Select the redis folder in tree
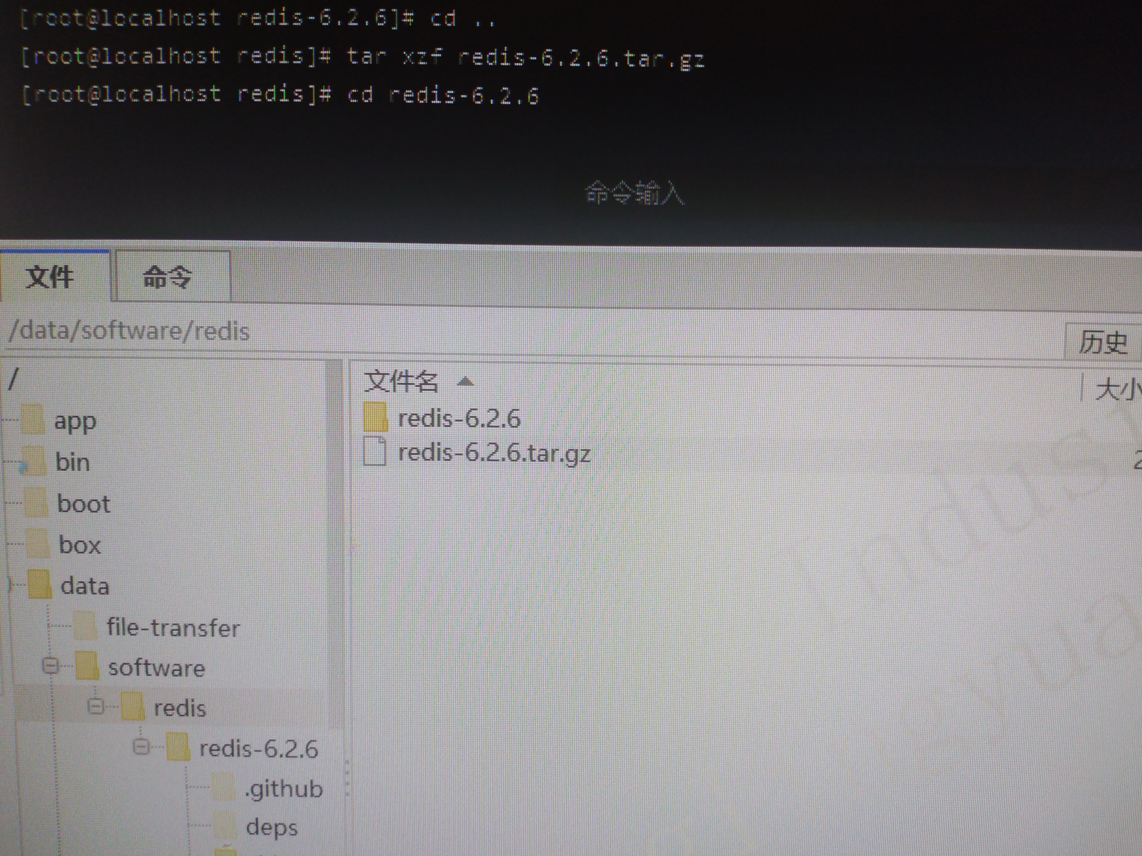 click(180, 708)
